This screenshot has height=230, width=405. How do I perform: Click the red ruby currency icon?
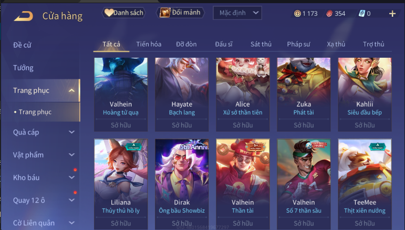(x=329, y=14)
